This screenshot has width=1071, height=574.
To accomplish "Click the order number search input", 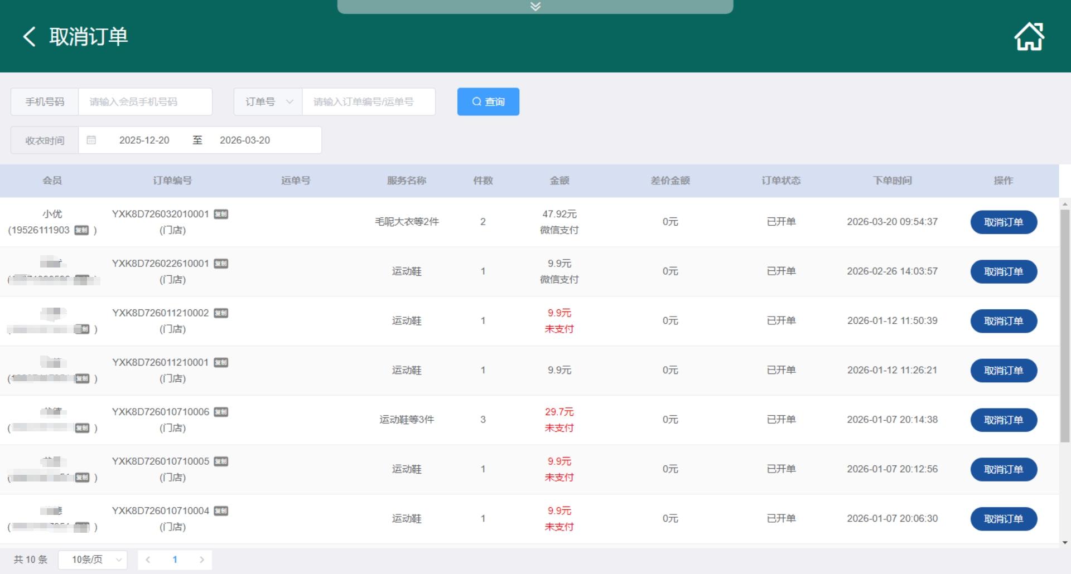I will 368,102.
